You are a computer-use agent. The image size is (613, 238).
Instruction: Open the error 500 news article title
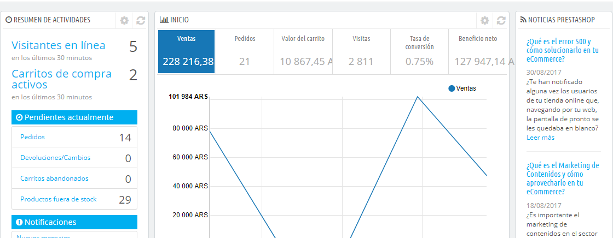pyautogui.click(x=563, y=50)
